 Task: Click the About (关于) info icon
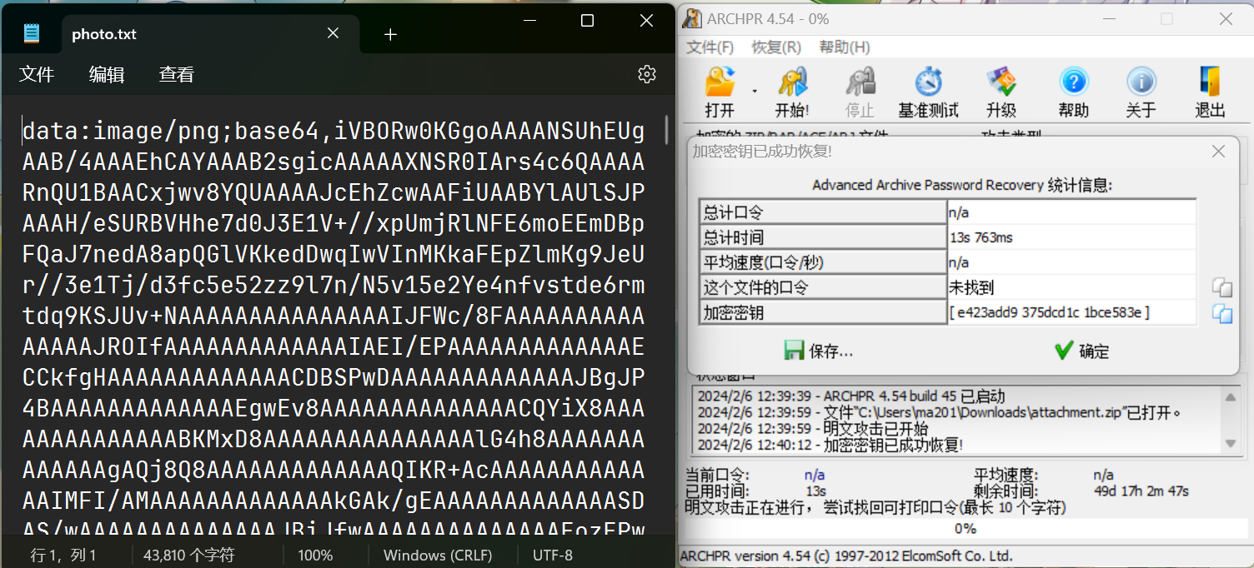click(x=1141, y=92)
